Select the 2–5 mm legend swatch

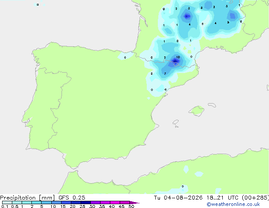point(36,202)
